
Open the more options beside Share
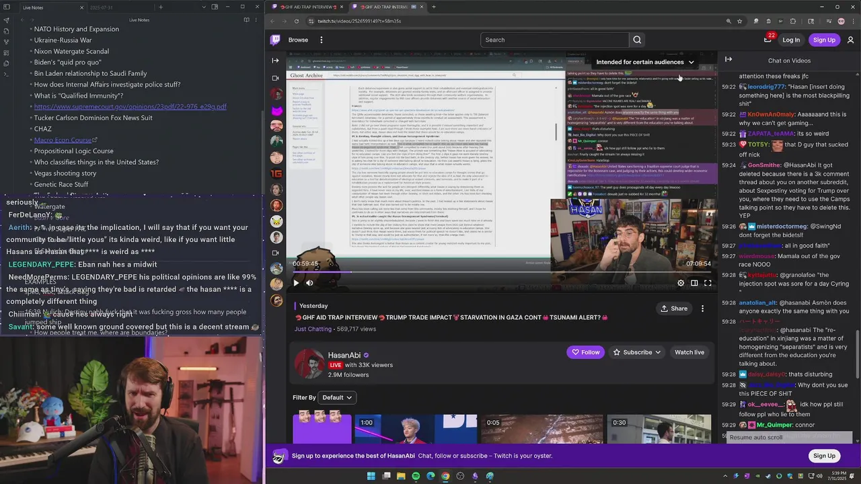click(x=702, y=309)
